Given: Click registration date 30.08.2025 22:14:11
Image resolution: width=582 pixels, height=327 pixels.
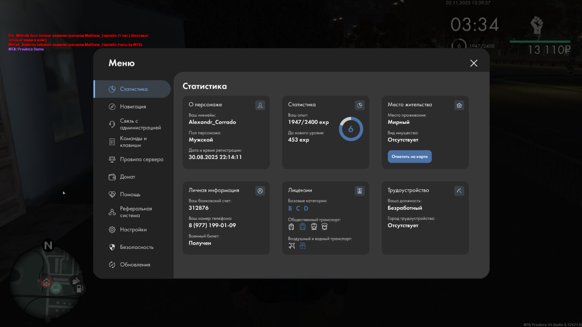Looking at the screenshot, I should 215,157.
